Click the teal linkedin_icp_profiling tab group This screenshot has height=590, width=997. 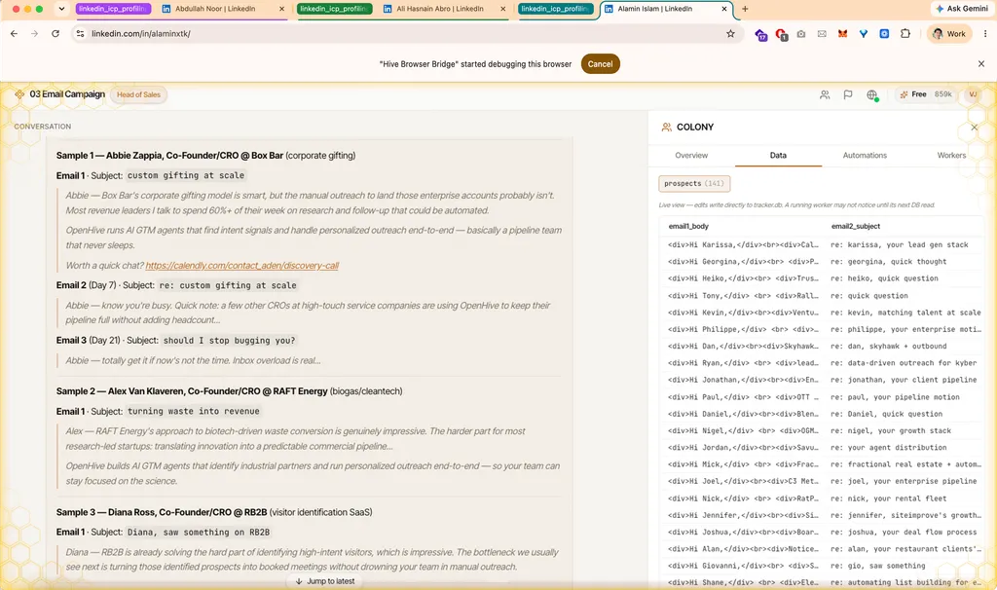click(x=556, y=9)
